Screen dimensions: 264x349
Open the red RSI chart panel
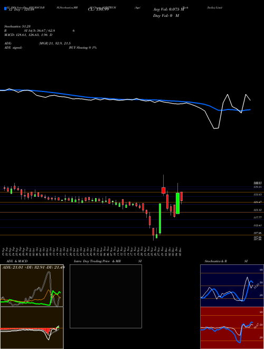pos(232,328)
